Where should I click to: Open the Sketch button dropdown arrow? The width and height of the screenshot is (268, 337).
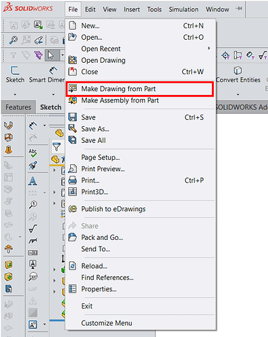[x=15, y=94]
